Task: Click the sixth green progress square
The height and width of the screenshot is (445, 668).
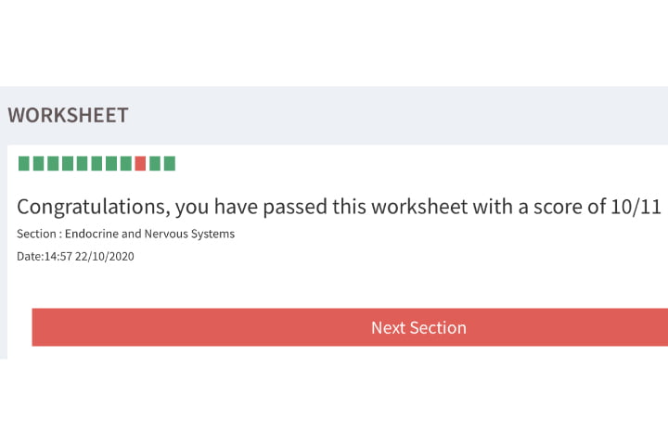Action: tap(96, 164)
